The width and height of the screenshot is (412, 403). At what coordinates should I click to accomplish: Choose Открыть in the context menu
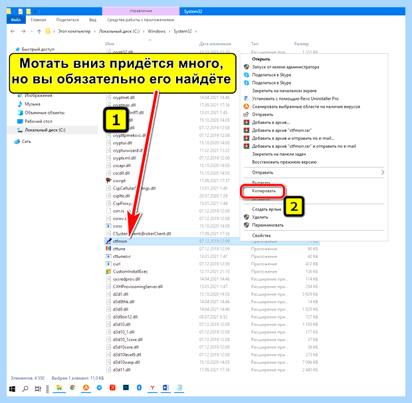click(261, 59)
